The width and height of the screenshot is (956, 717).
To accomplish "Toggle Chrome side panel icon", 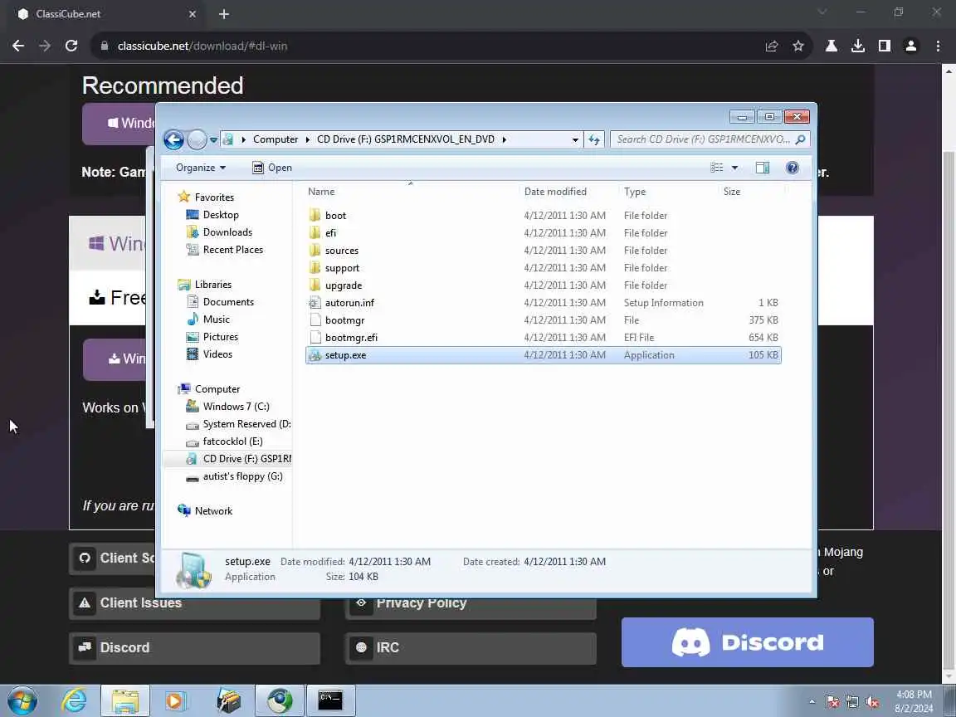I will click(884, 46).
